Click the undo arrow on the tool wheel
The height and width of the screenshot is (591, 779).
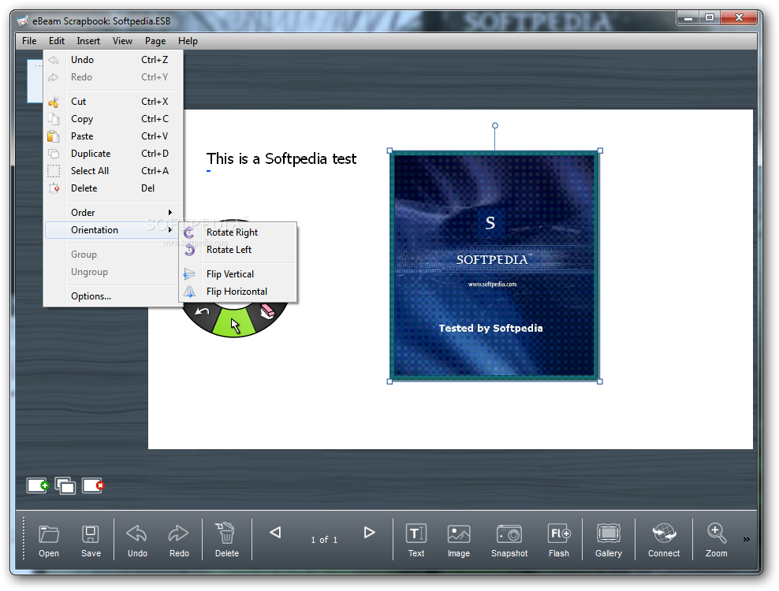[x=202, y=311]
